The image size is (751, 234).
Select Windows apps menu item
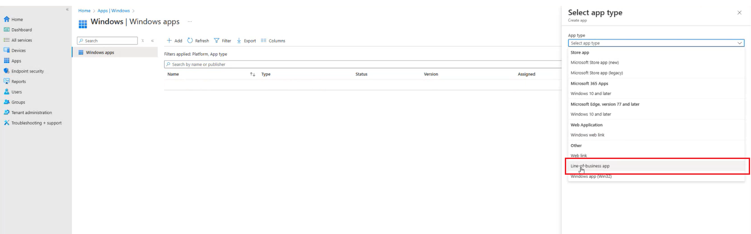click(115, 53)
